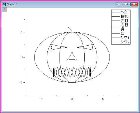Select the 輪郭 legend entry

point(120,16)
